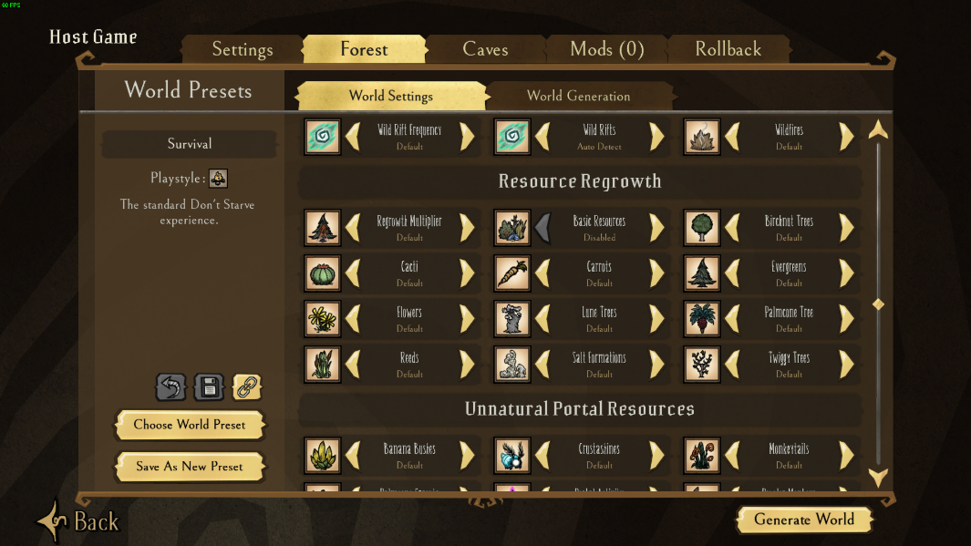Click the Carrots setting icon
The height and width of the screenshot is (546, 971).
pyautogui.click(x=512, y=273)
